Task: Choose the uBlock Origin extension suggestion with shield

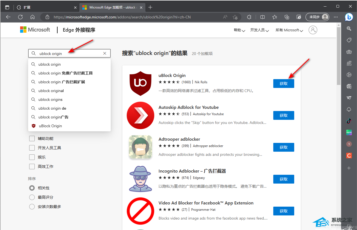Action: point(69,126)
